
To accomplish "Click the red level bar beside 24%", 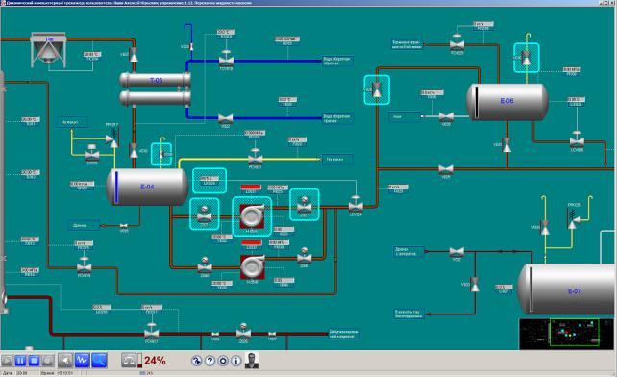I will tap(139, 360).
